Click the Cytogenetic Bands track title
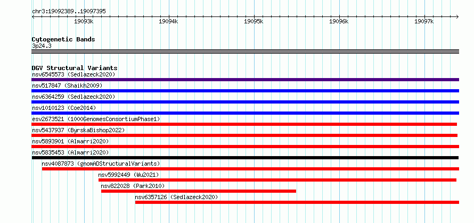474x223 pixels. (63, 39)
